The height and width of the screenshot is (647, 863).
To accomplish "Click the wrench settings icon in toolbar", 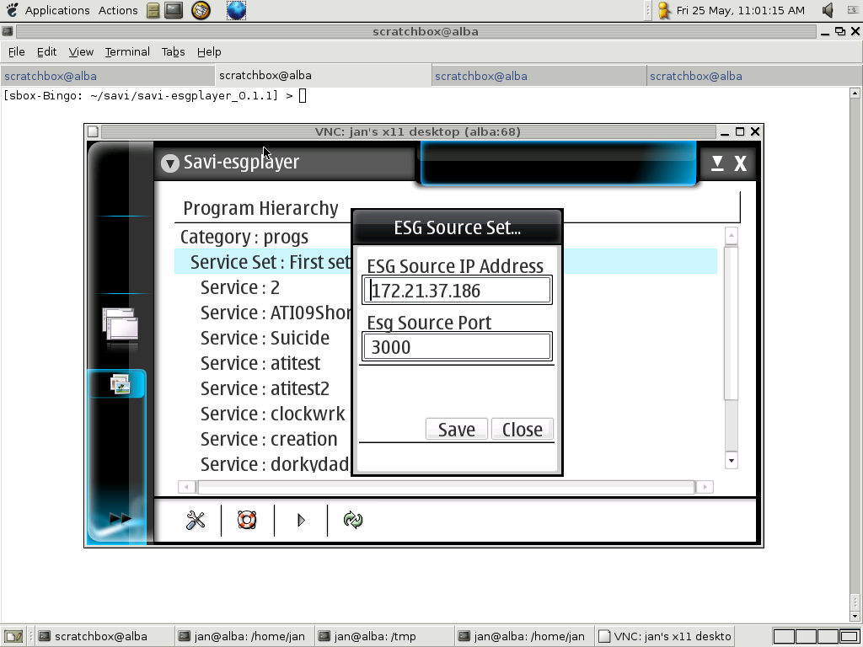I will point(196,521).
